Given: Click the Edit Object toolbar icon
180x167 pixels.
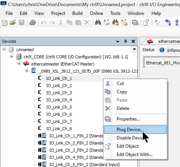Looking at the screenshot, I should pos(146,22).
